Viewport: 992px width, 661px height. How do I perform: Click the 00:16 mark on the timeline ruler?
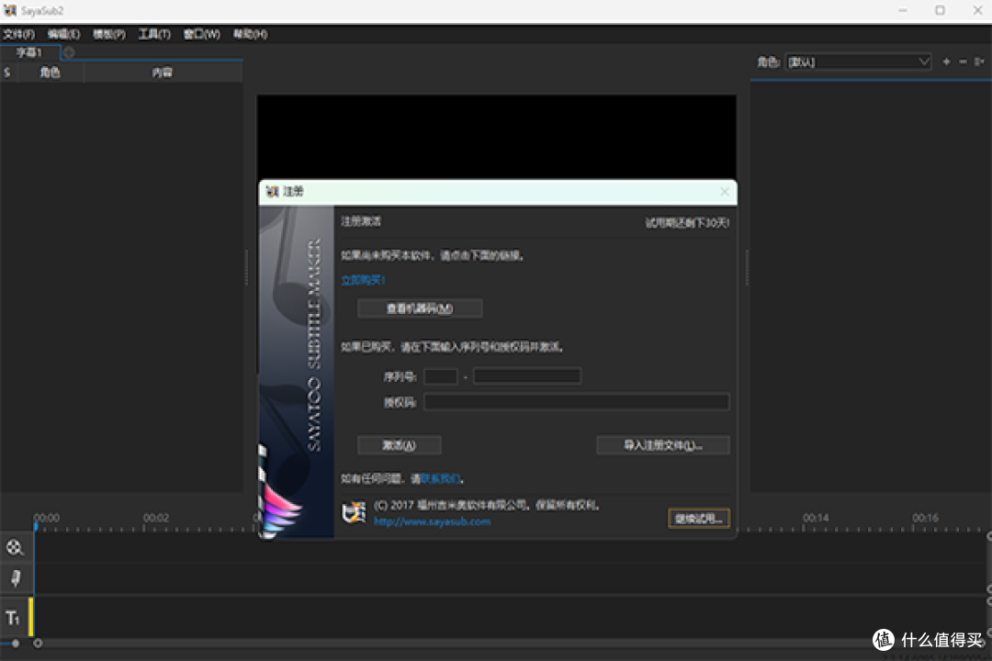(x=925, y=518)
